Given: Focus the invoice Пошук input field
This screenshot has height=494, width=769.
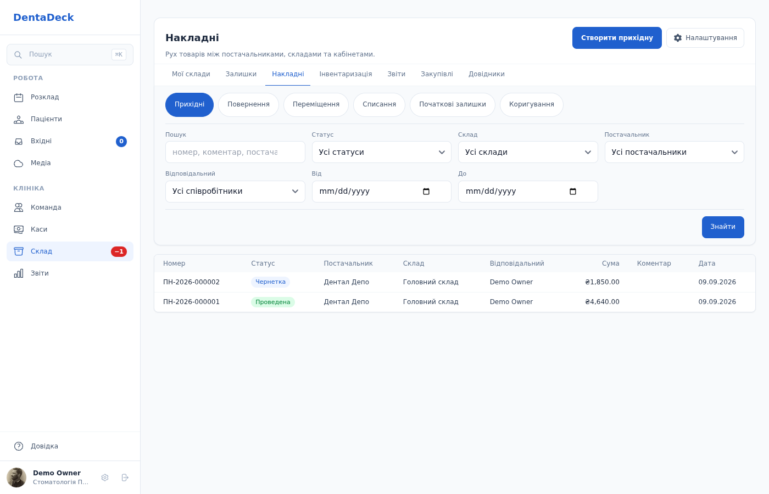Looking at the screenshot, I should click(x=235, y=152).
